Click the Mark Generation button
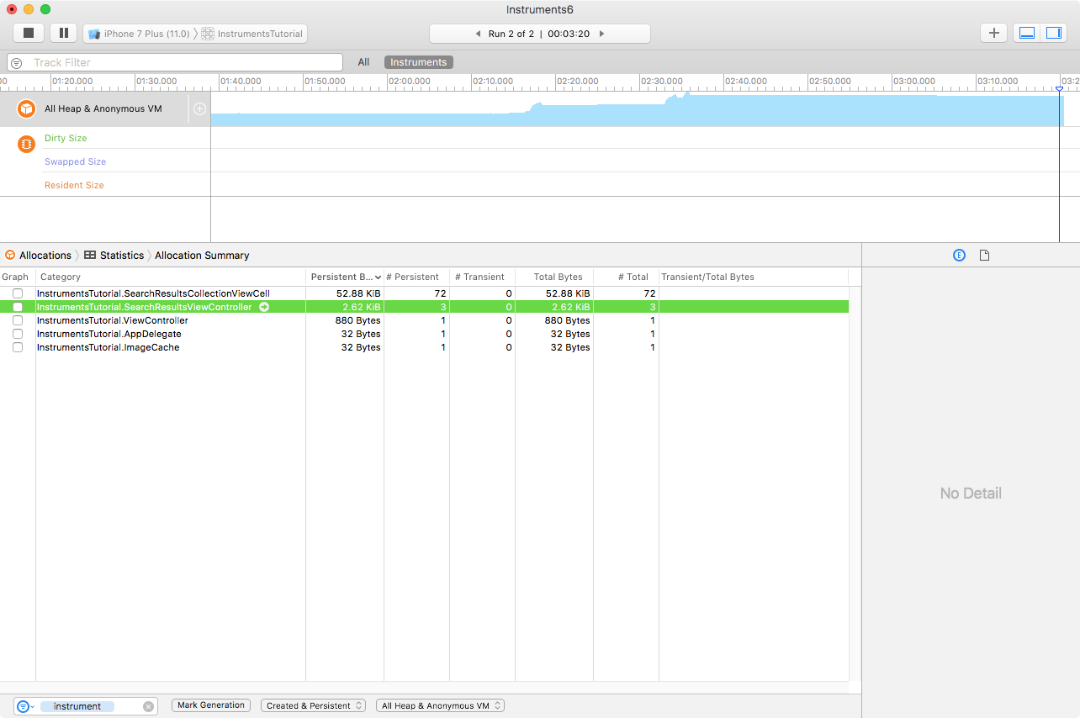Image resolution: width=1080 pixels, height=718 pixels. point(211,705)
